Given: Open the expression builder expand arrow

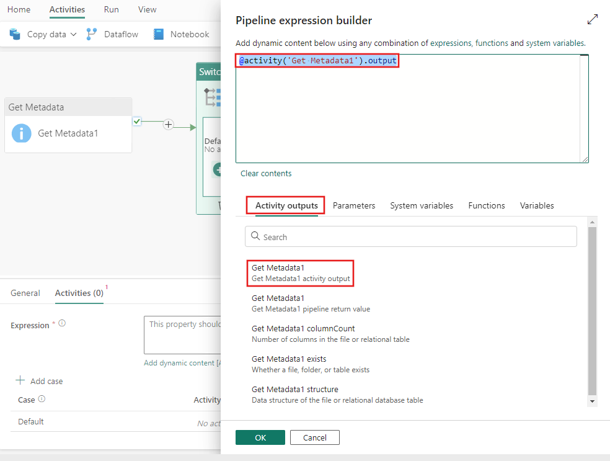Looking at the screenshot, I should tap(593, 19).
